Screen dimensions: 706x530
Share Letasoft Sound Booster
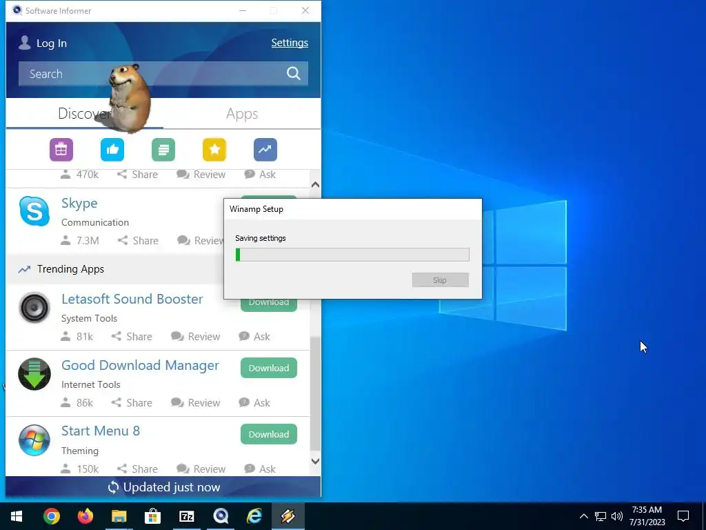pos(132,337)
